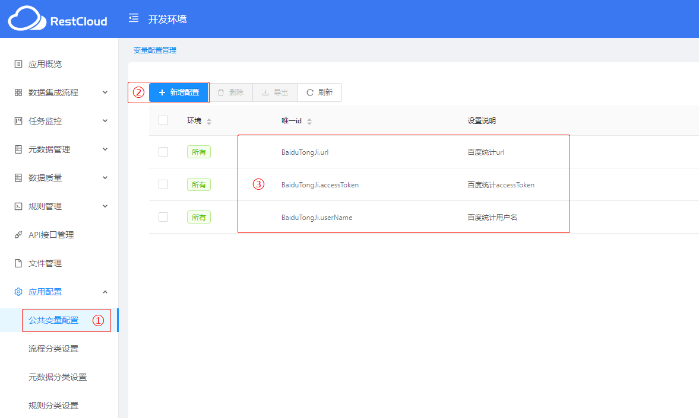Check the BaiduTongJi.url row checkbox
The width and height of the screenshot is (699, 418).
point(163,152)
